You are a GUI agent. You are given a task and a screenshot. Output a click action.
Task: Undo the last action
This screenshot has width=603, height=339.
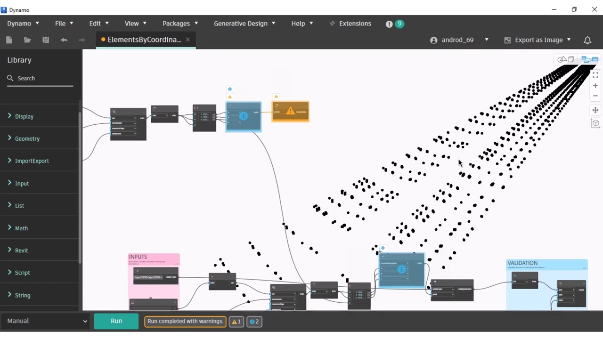click(x=64, y=40)
